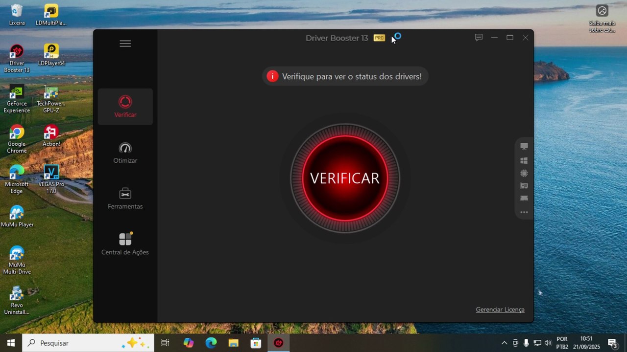627x352 pixels.
Task: Select the Google Chrome desktop icon
Action: pos(17,139)
